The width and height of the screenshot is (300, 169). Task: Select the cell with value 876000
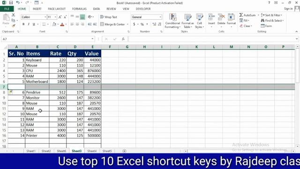point(92,71)
